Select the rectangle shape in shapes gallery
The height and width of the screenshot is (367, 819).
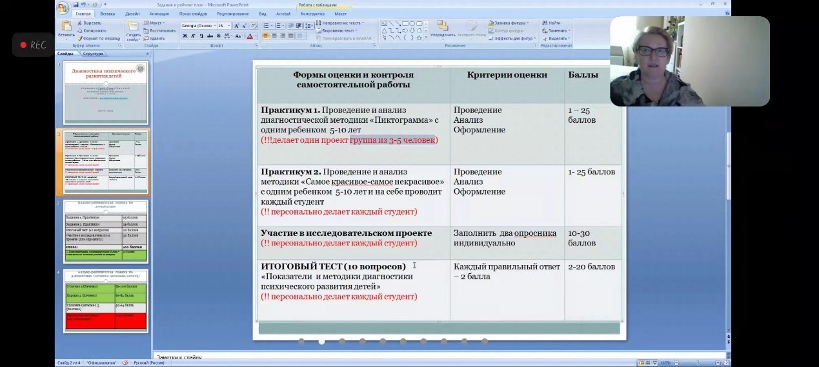click(405, 23)
